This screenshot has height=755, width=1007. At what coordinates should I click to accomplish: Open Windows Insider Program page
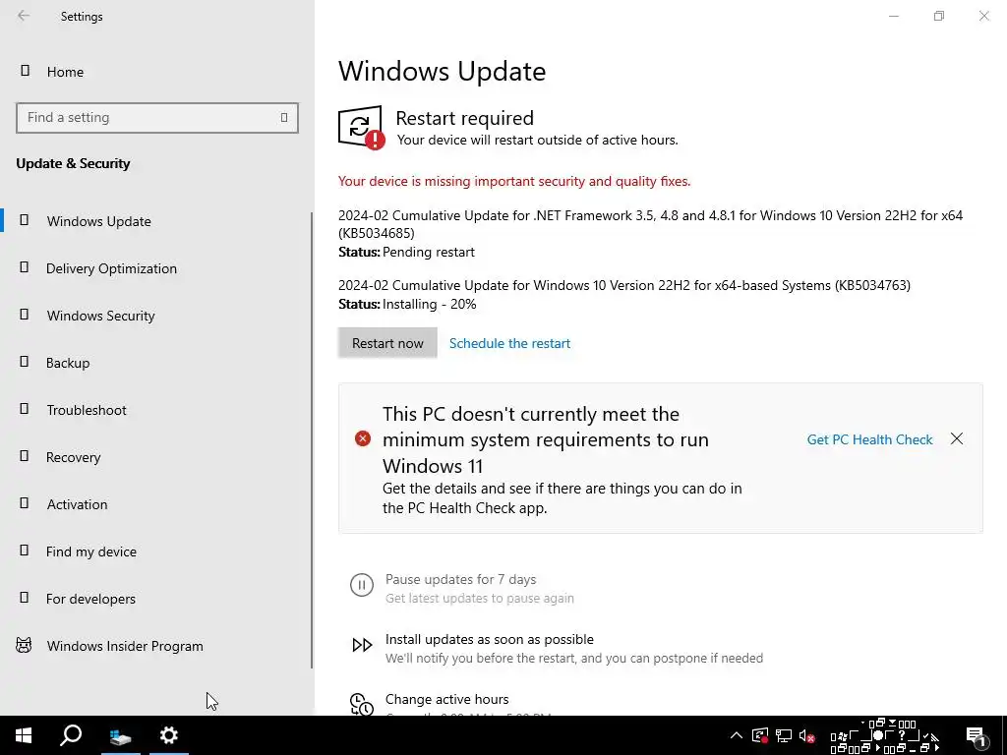click(x=125, y=646)
